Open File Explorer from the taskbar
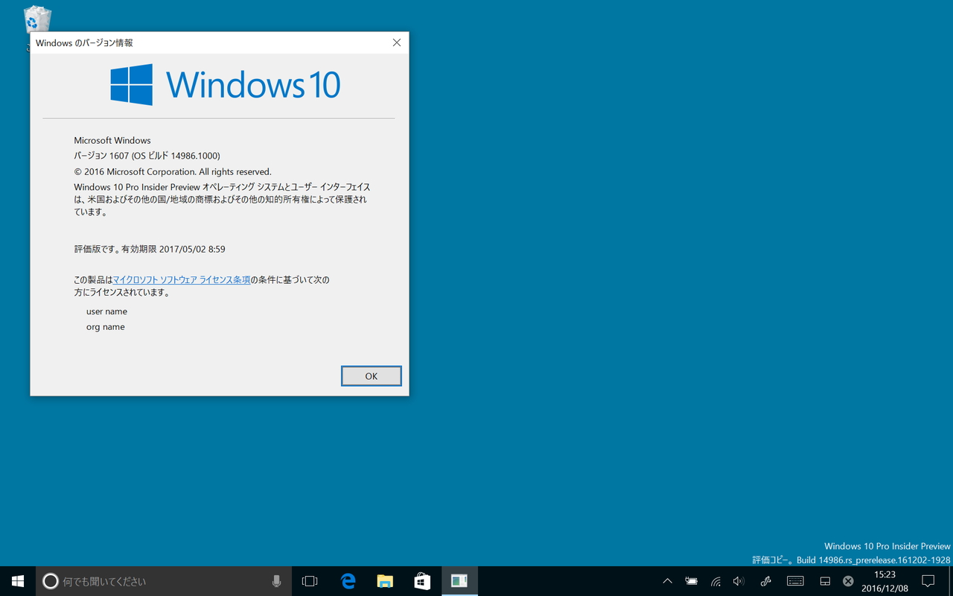The image size is (953, 596). pyautogui.click(x=385, y=580)
